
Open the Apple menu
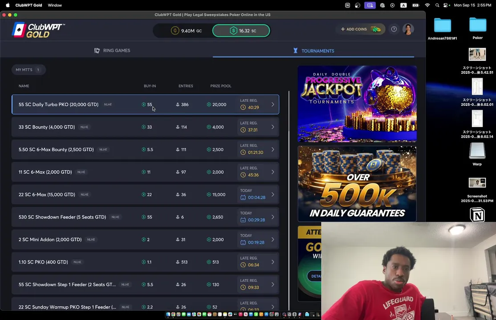(x=8, y=5)
